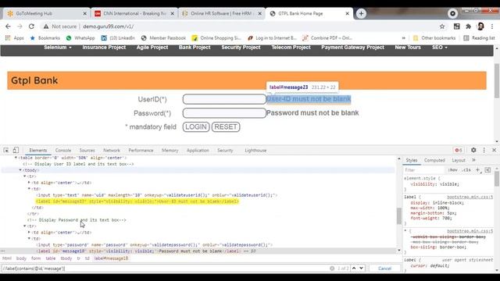Switch to the DevTools Security tab

pyautogui.click(x=225, y=151)
